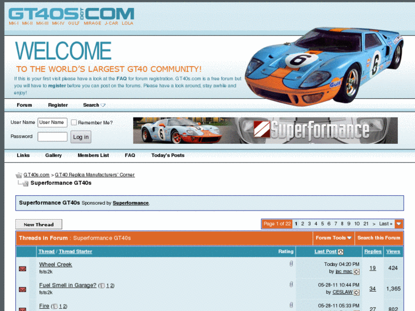Open the Search dropdown menu
This screenshot has height=311, width=415.
(94, 105)
